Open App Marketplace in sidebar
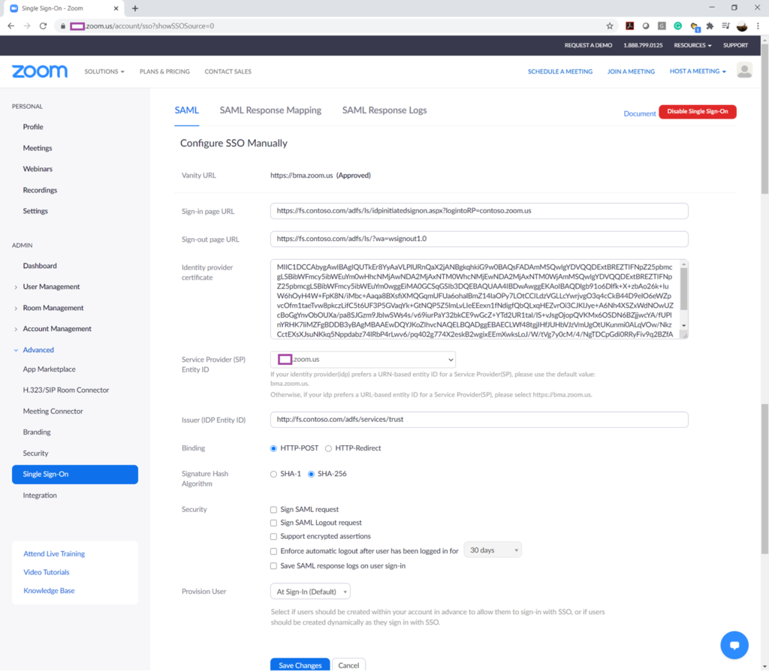This screenshot has width=769, height=672. click(49, 369)
